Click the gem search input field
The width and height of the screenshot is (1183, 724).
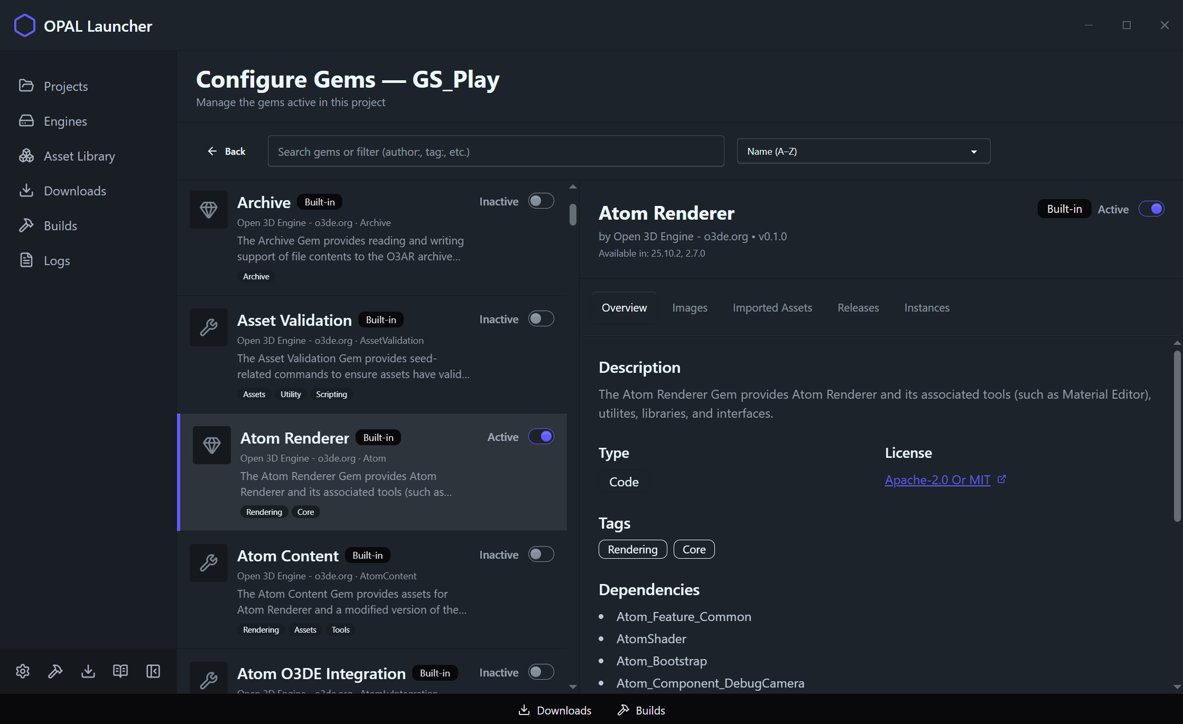[496, 152]
